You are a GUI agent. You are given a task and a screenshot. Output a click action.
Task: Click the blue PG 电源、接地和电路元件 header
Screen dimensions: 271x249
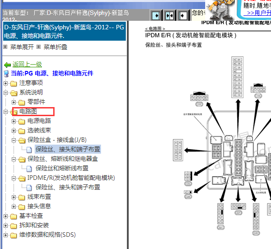click(x=64, y=31)
